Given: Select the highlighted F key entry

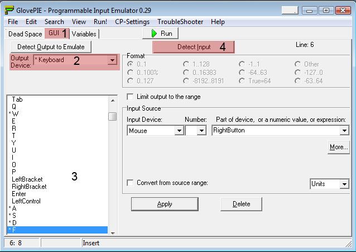Looking at the screenshot, I should (x=58, y=230).
